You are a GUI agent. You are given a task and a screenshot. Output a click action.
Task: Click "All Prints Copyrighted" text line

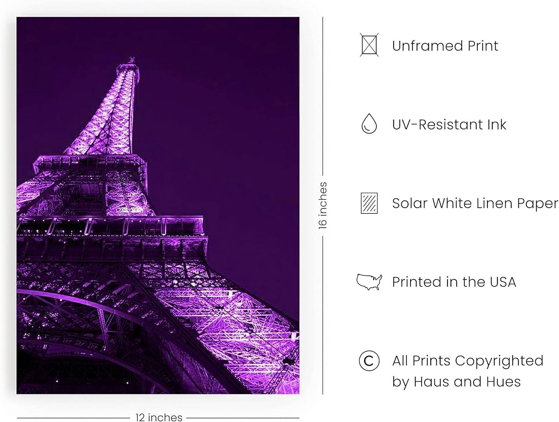(468, 361)
